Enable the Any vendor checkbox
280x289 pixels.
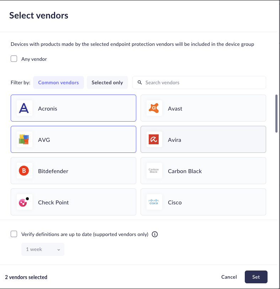point(14,59)
